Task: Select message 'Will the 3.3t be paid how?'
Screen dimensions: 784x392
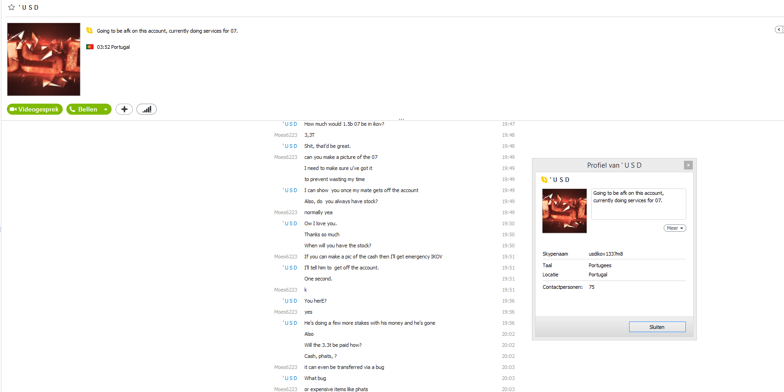Action: (x=333, y=345)
